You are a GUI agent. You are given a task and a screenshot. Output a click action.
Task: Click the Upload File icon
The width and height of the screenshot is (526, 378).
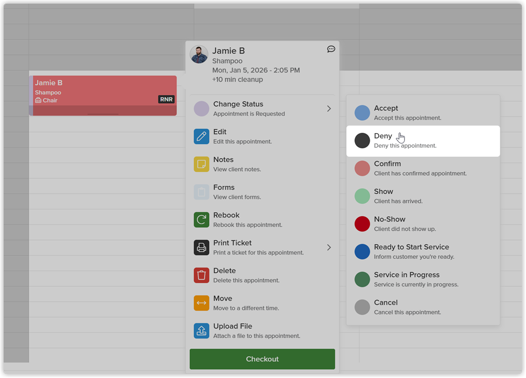[201, 331]
